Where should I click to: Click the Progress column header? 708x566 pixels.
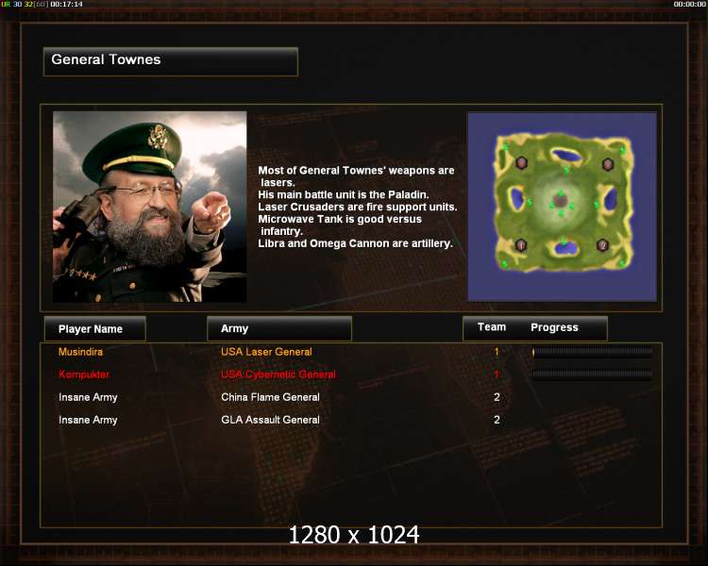point(554,327)
